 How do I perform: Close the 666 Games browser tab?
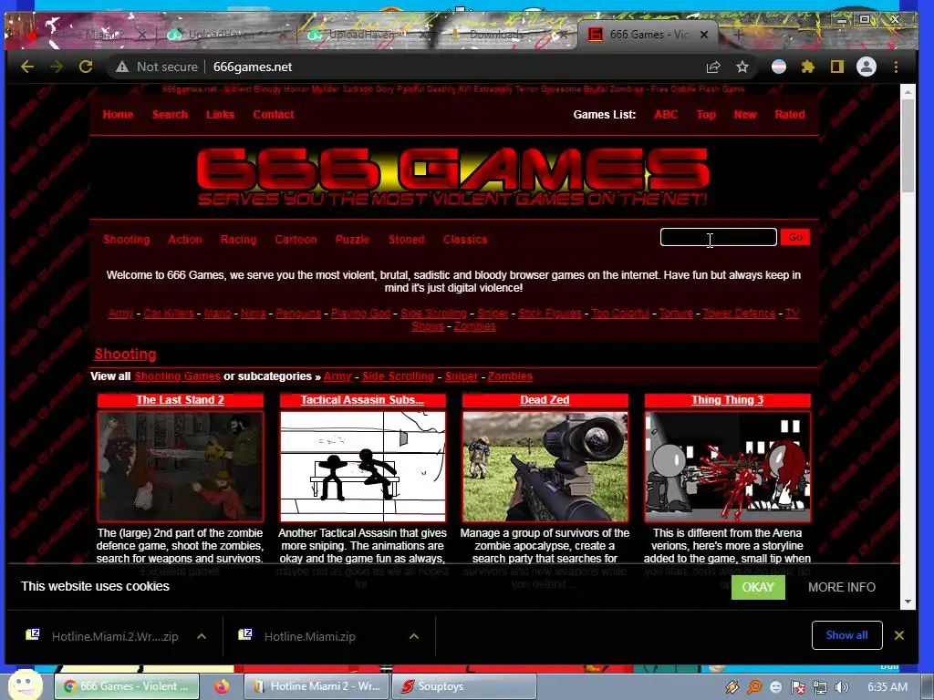click(703, 35)
